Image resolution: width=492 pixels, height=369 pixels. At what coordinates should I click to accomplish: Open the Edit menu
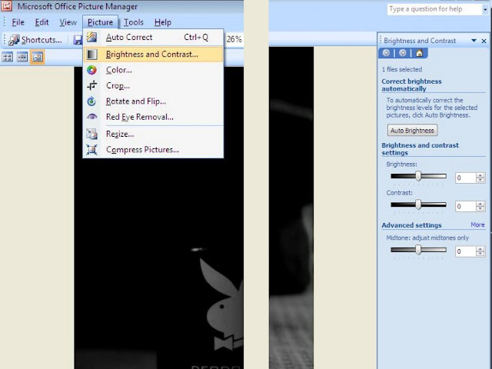pos(42,22)
